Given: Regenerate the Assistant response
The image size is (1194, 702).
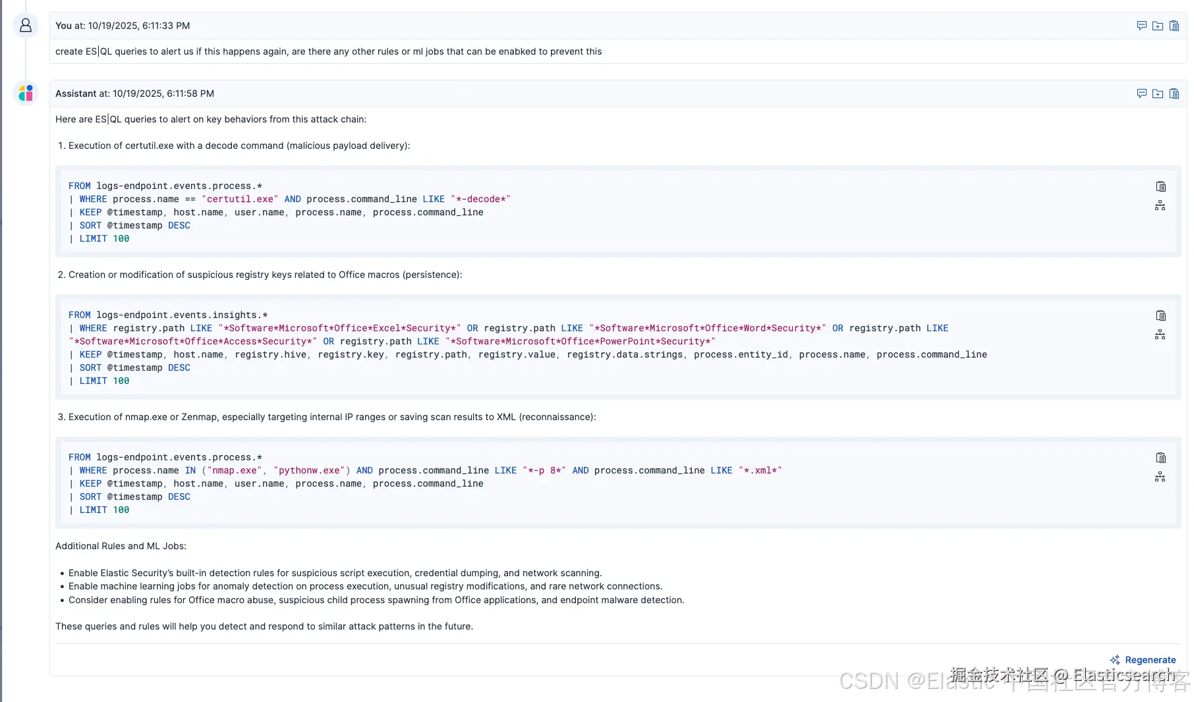Looking at the screenshot, I should (x=1143, y=660).
